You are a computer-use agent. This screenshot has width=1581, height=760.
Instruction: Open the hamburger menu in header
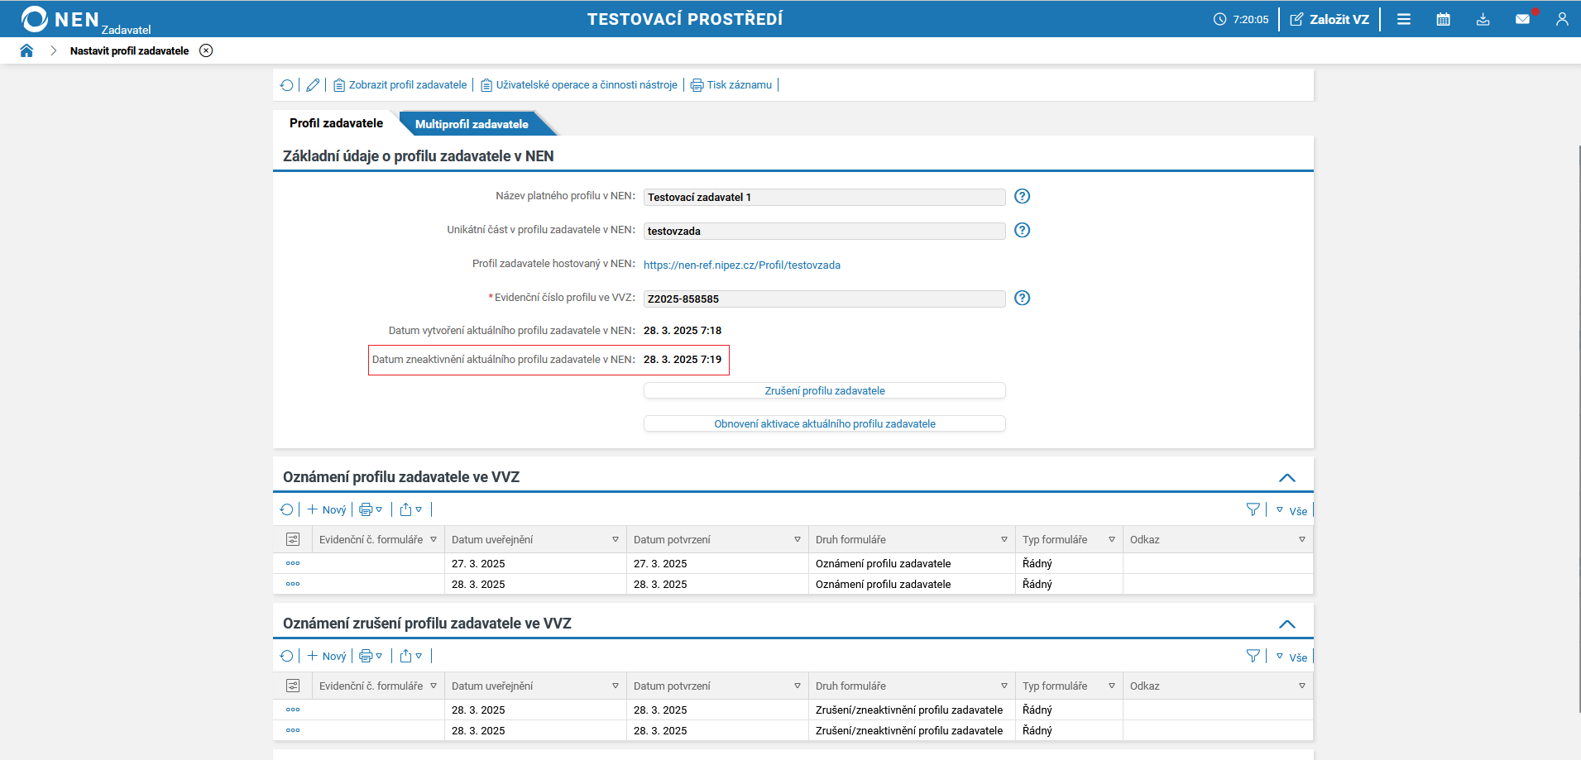point(1404,19)
